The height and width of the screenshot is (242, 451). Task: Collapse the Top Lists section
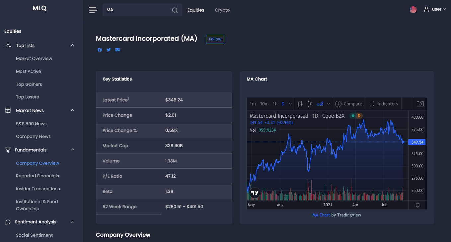coord(73,45)
